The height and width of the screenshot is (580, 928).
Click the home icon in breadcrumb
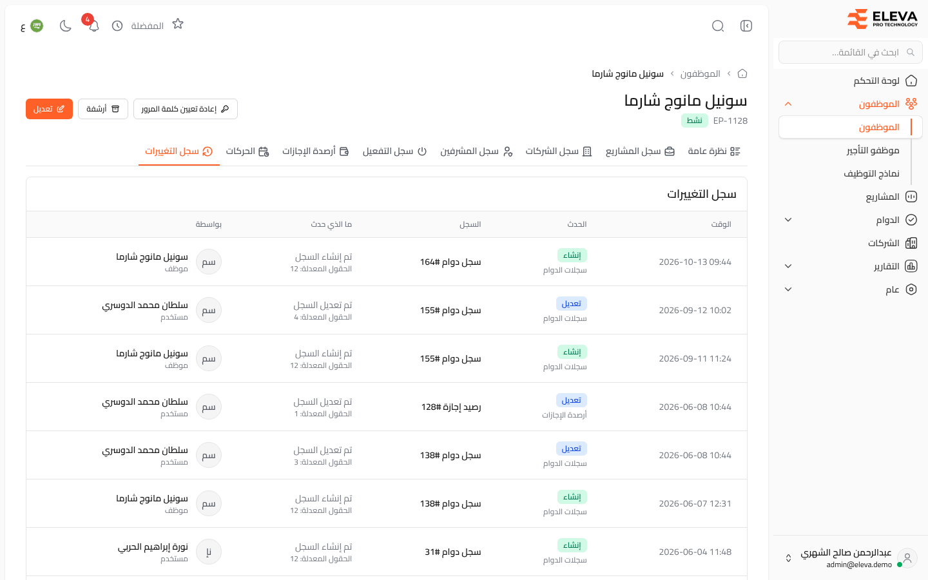(x=742, y=73)
